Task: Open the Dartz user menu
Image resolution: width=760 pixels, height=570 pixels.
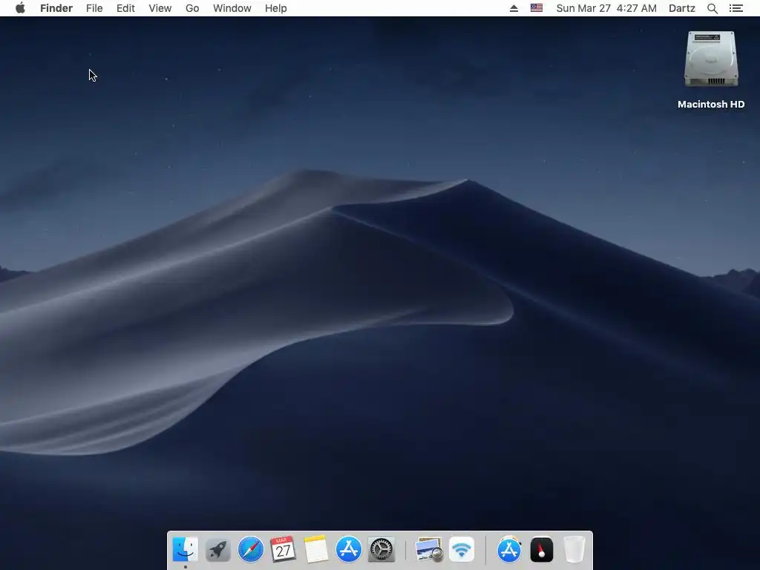Action: point(682,8)
